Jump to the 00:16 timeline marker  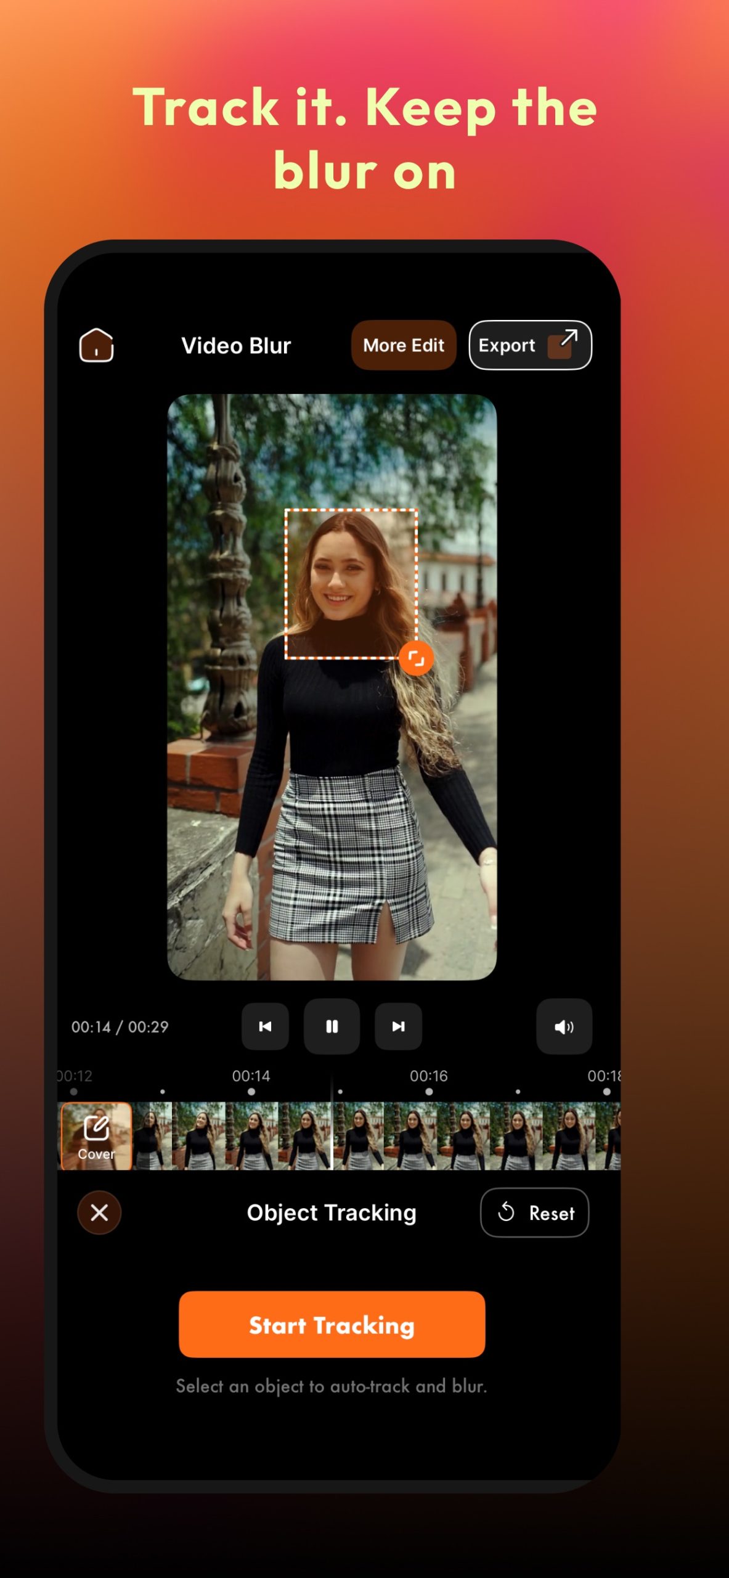click(x=428, y=1076)
